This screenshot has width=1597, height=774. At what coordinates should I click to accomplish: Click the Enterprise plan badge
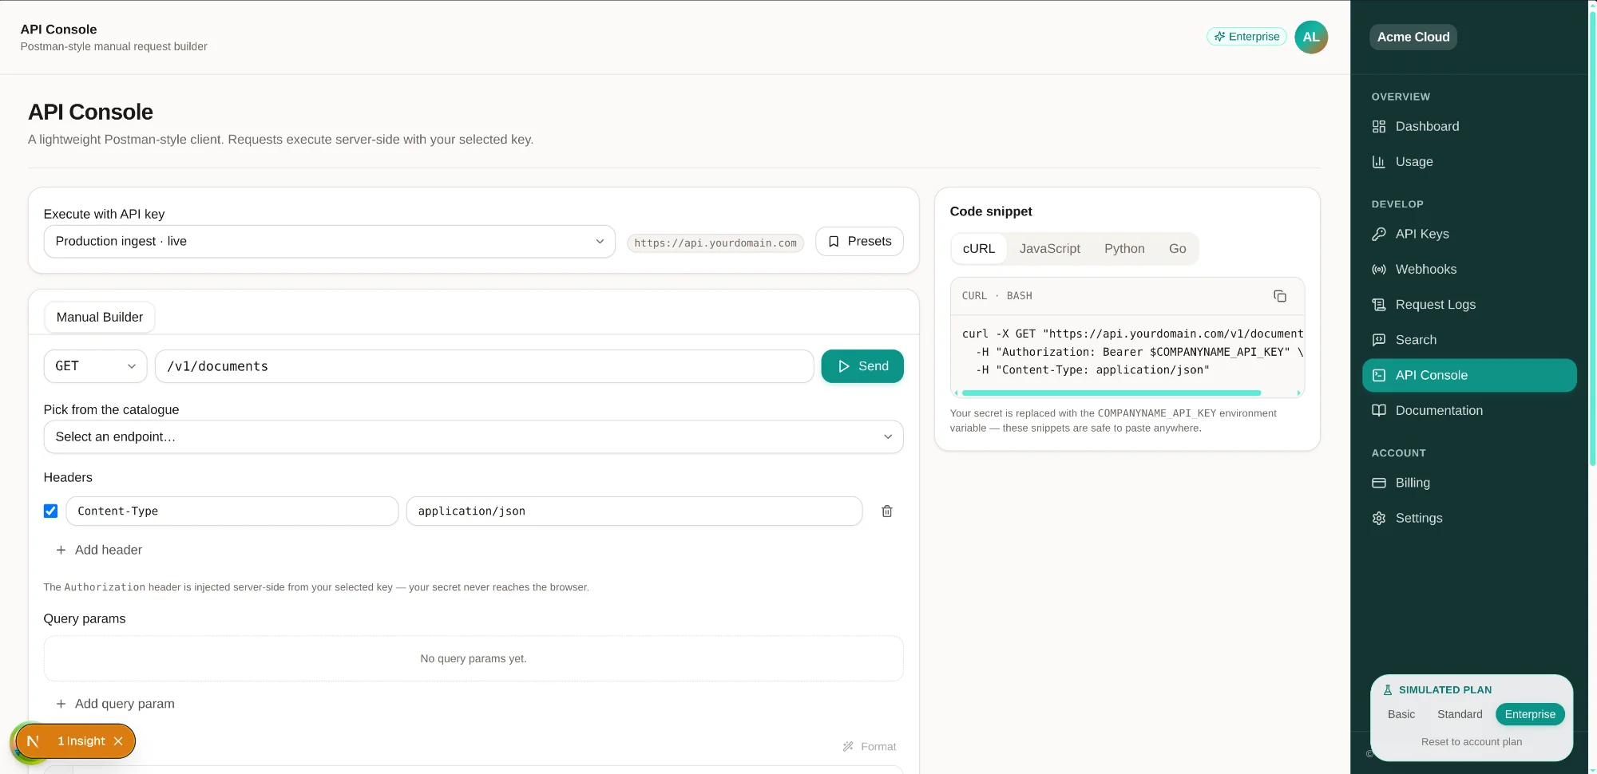tap(1246, 37)
